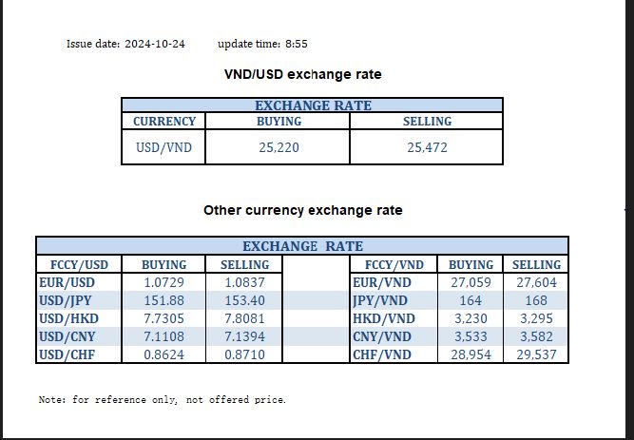634x440 pixels.
Task: Click the EUR/VND buying value 27,059
Action: click(x=471, y=282)
